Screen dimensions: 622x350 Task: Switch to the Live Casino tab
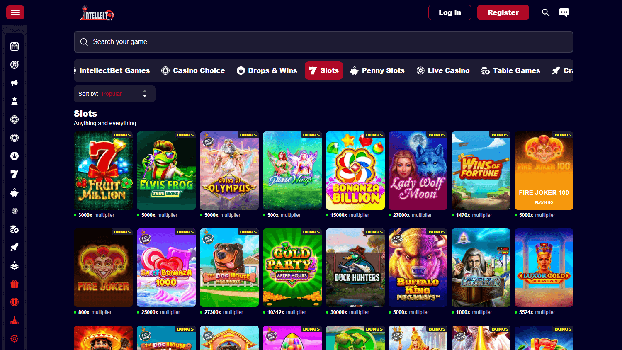tap(443, 70)
